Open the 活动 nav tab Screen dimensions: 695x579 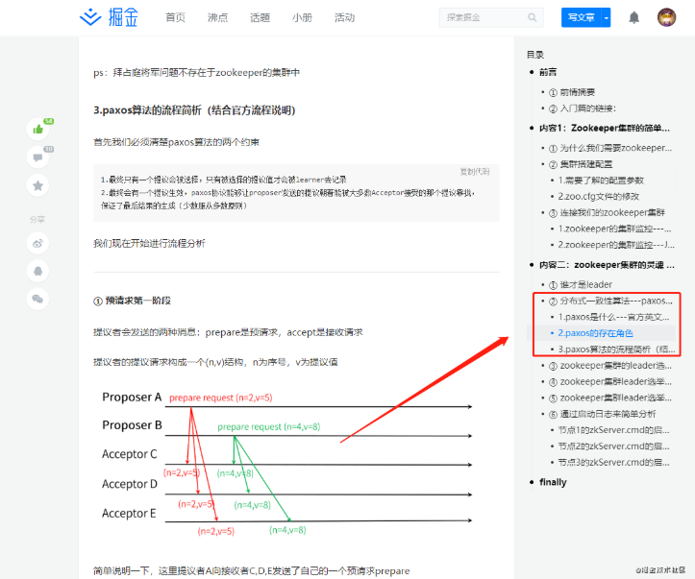(x=344, y=17)
